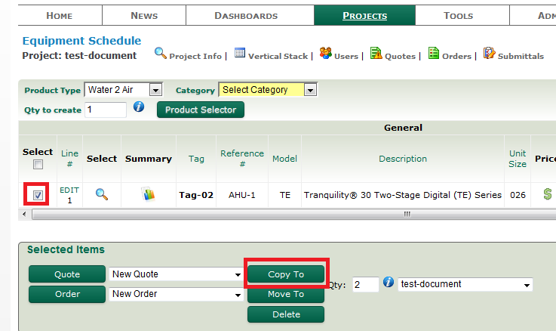Toggle the Select all header checkbox
Viewport: 556px width, 331px height.
pyautogui.click(x=38, y=165)
